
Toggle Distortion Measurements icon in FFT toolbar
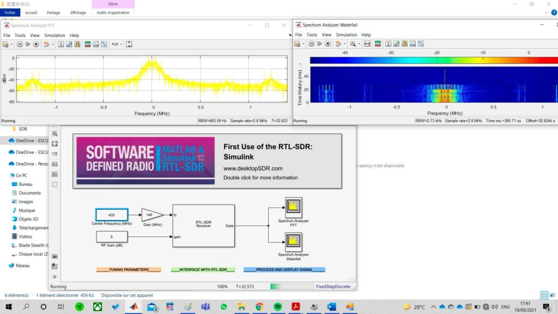coord(96,45)
